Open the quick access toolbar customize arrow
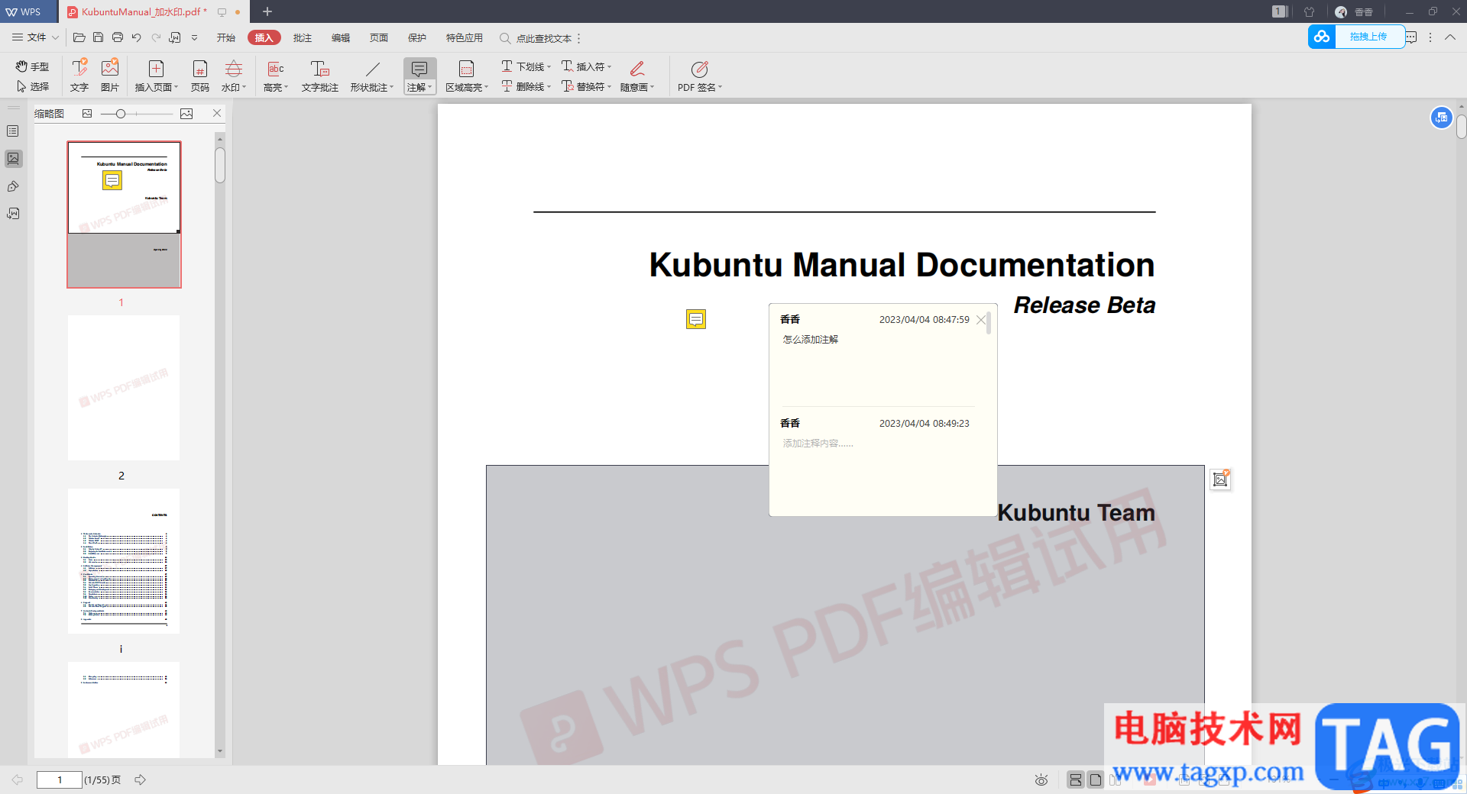 click(194, 37)
